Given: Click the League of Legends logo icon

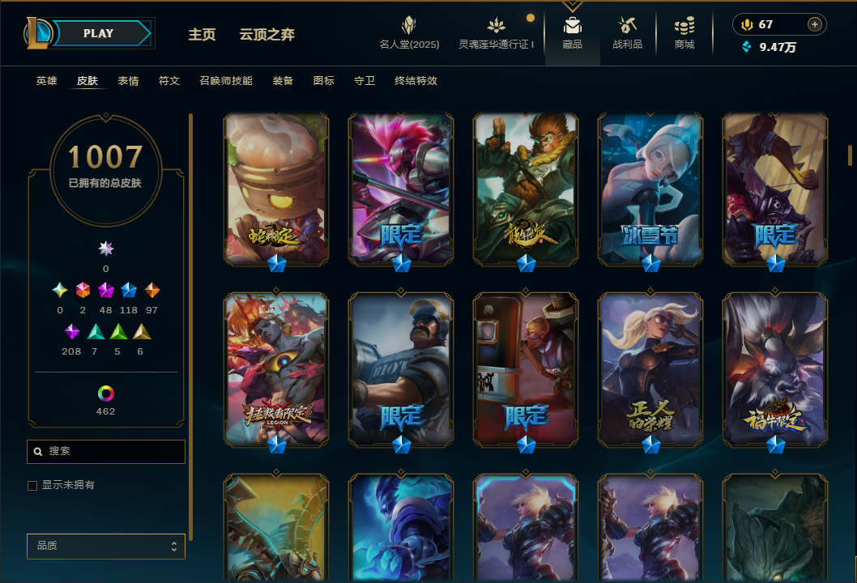Looking at the screenshot, I should click(x=37, y=32).
